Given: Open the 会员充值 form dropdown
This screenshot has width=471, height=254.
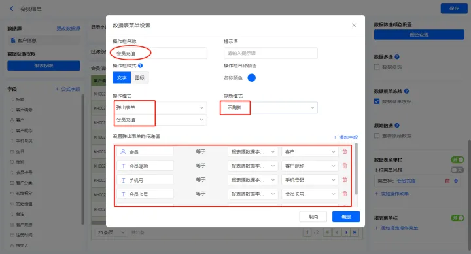Looking at the screenshot, I should 160,120.
